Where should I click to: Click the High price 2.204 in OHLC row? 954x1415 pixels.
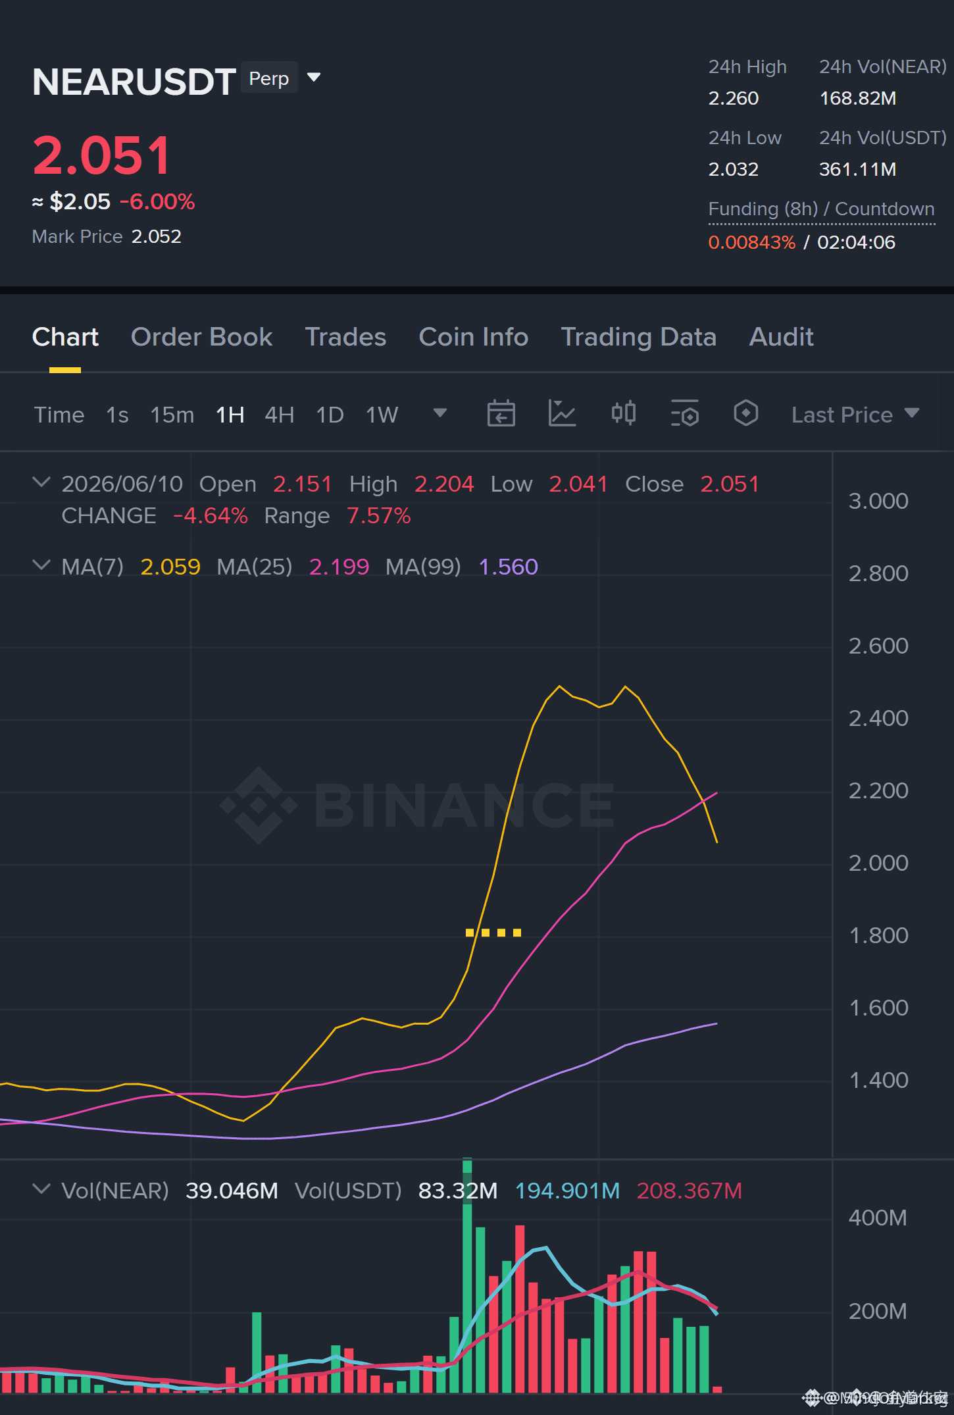coord(444,484)
